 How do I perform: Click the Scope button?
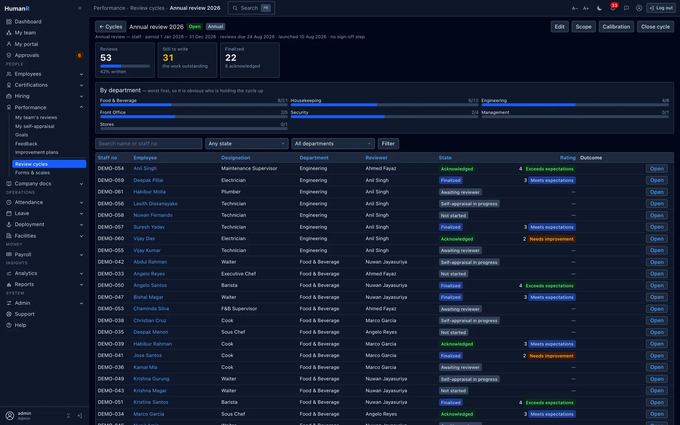pos(583,27)
